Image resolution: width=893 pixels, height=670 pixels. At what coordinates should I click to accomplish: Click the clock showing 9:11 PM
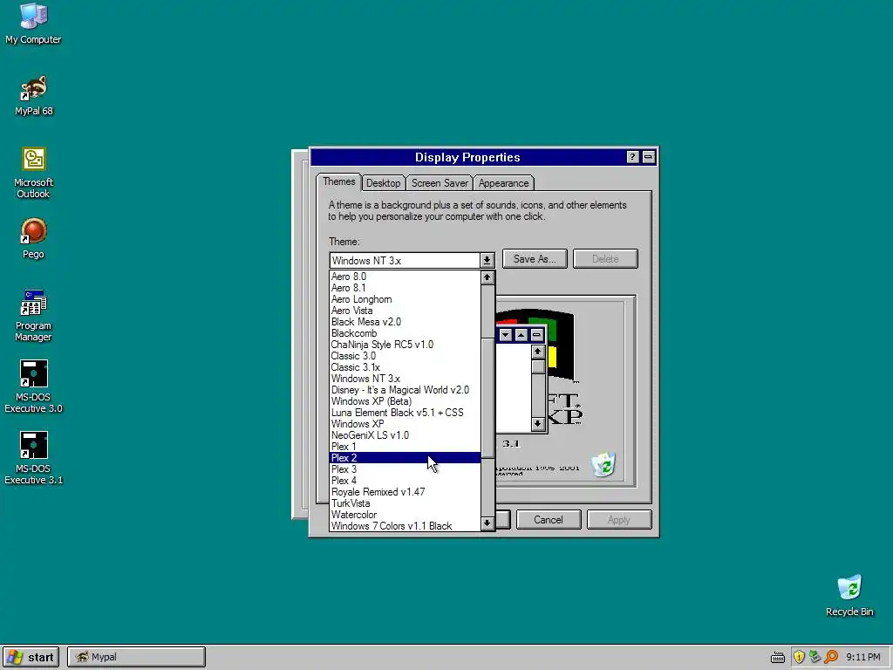tap(862, 657)
